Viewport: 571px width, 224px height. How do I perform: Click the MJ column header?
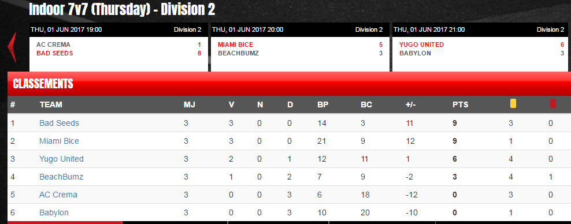(190, 104)
